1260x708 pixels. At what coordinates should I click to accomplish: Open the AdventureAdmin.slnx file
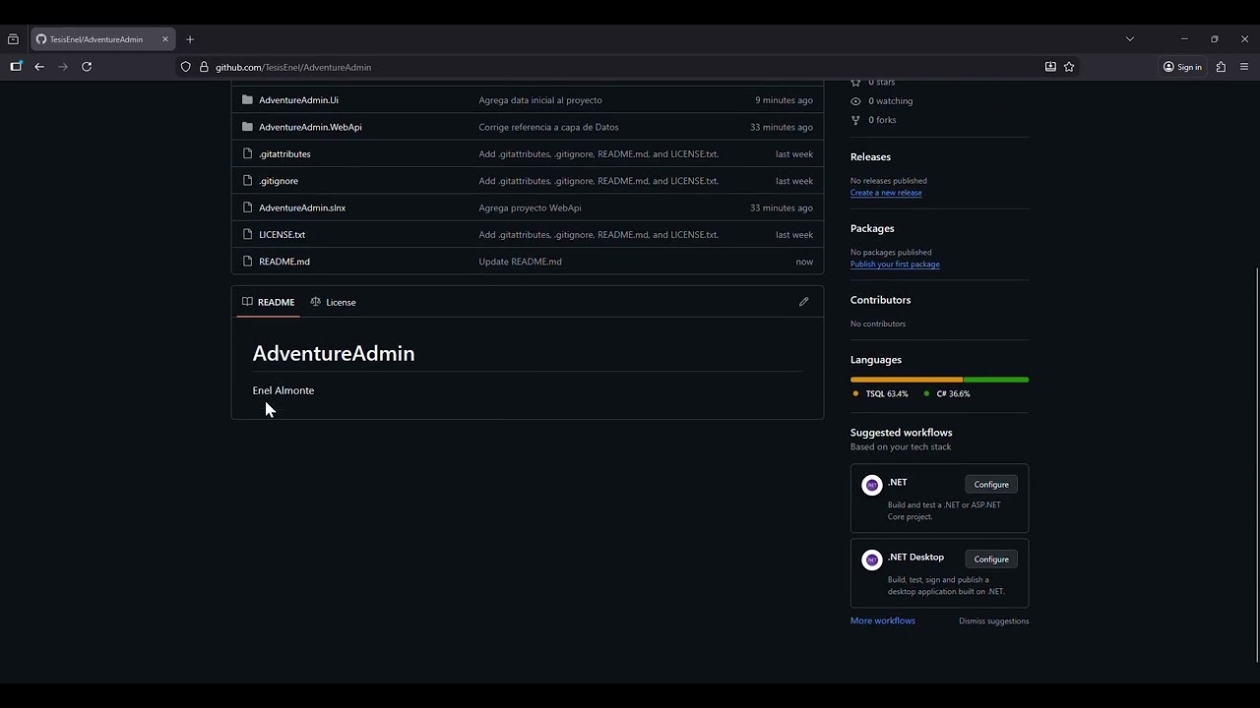(302, 207)
